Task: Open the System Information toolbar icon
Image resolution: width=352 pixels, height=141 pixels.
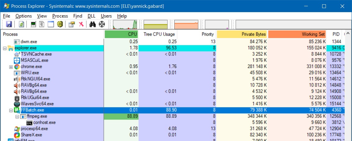Action: pos(34,24)
